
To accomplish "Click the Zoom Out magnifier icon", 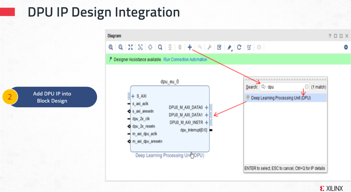I will 120,47.
